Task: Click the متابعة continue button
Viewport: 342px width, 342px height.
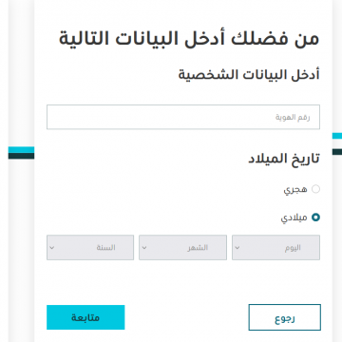Action: pyautogui.click(x=85, y=317)
